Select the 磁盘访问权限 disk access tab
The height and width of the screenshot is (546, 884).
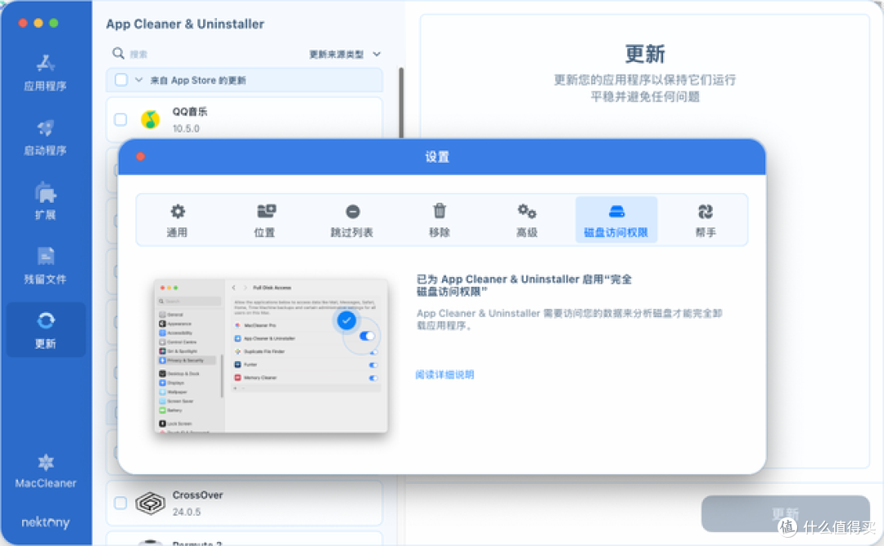(616, 220)
